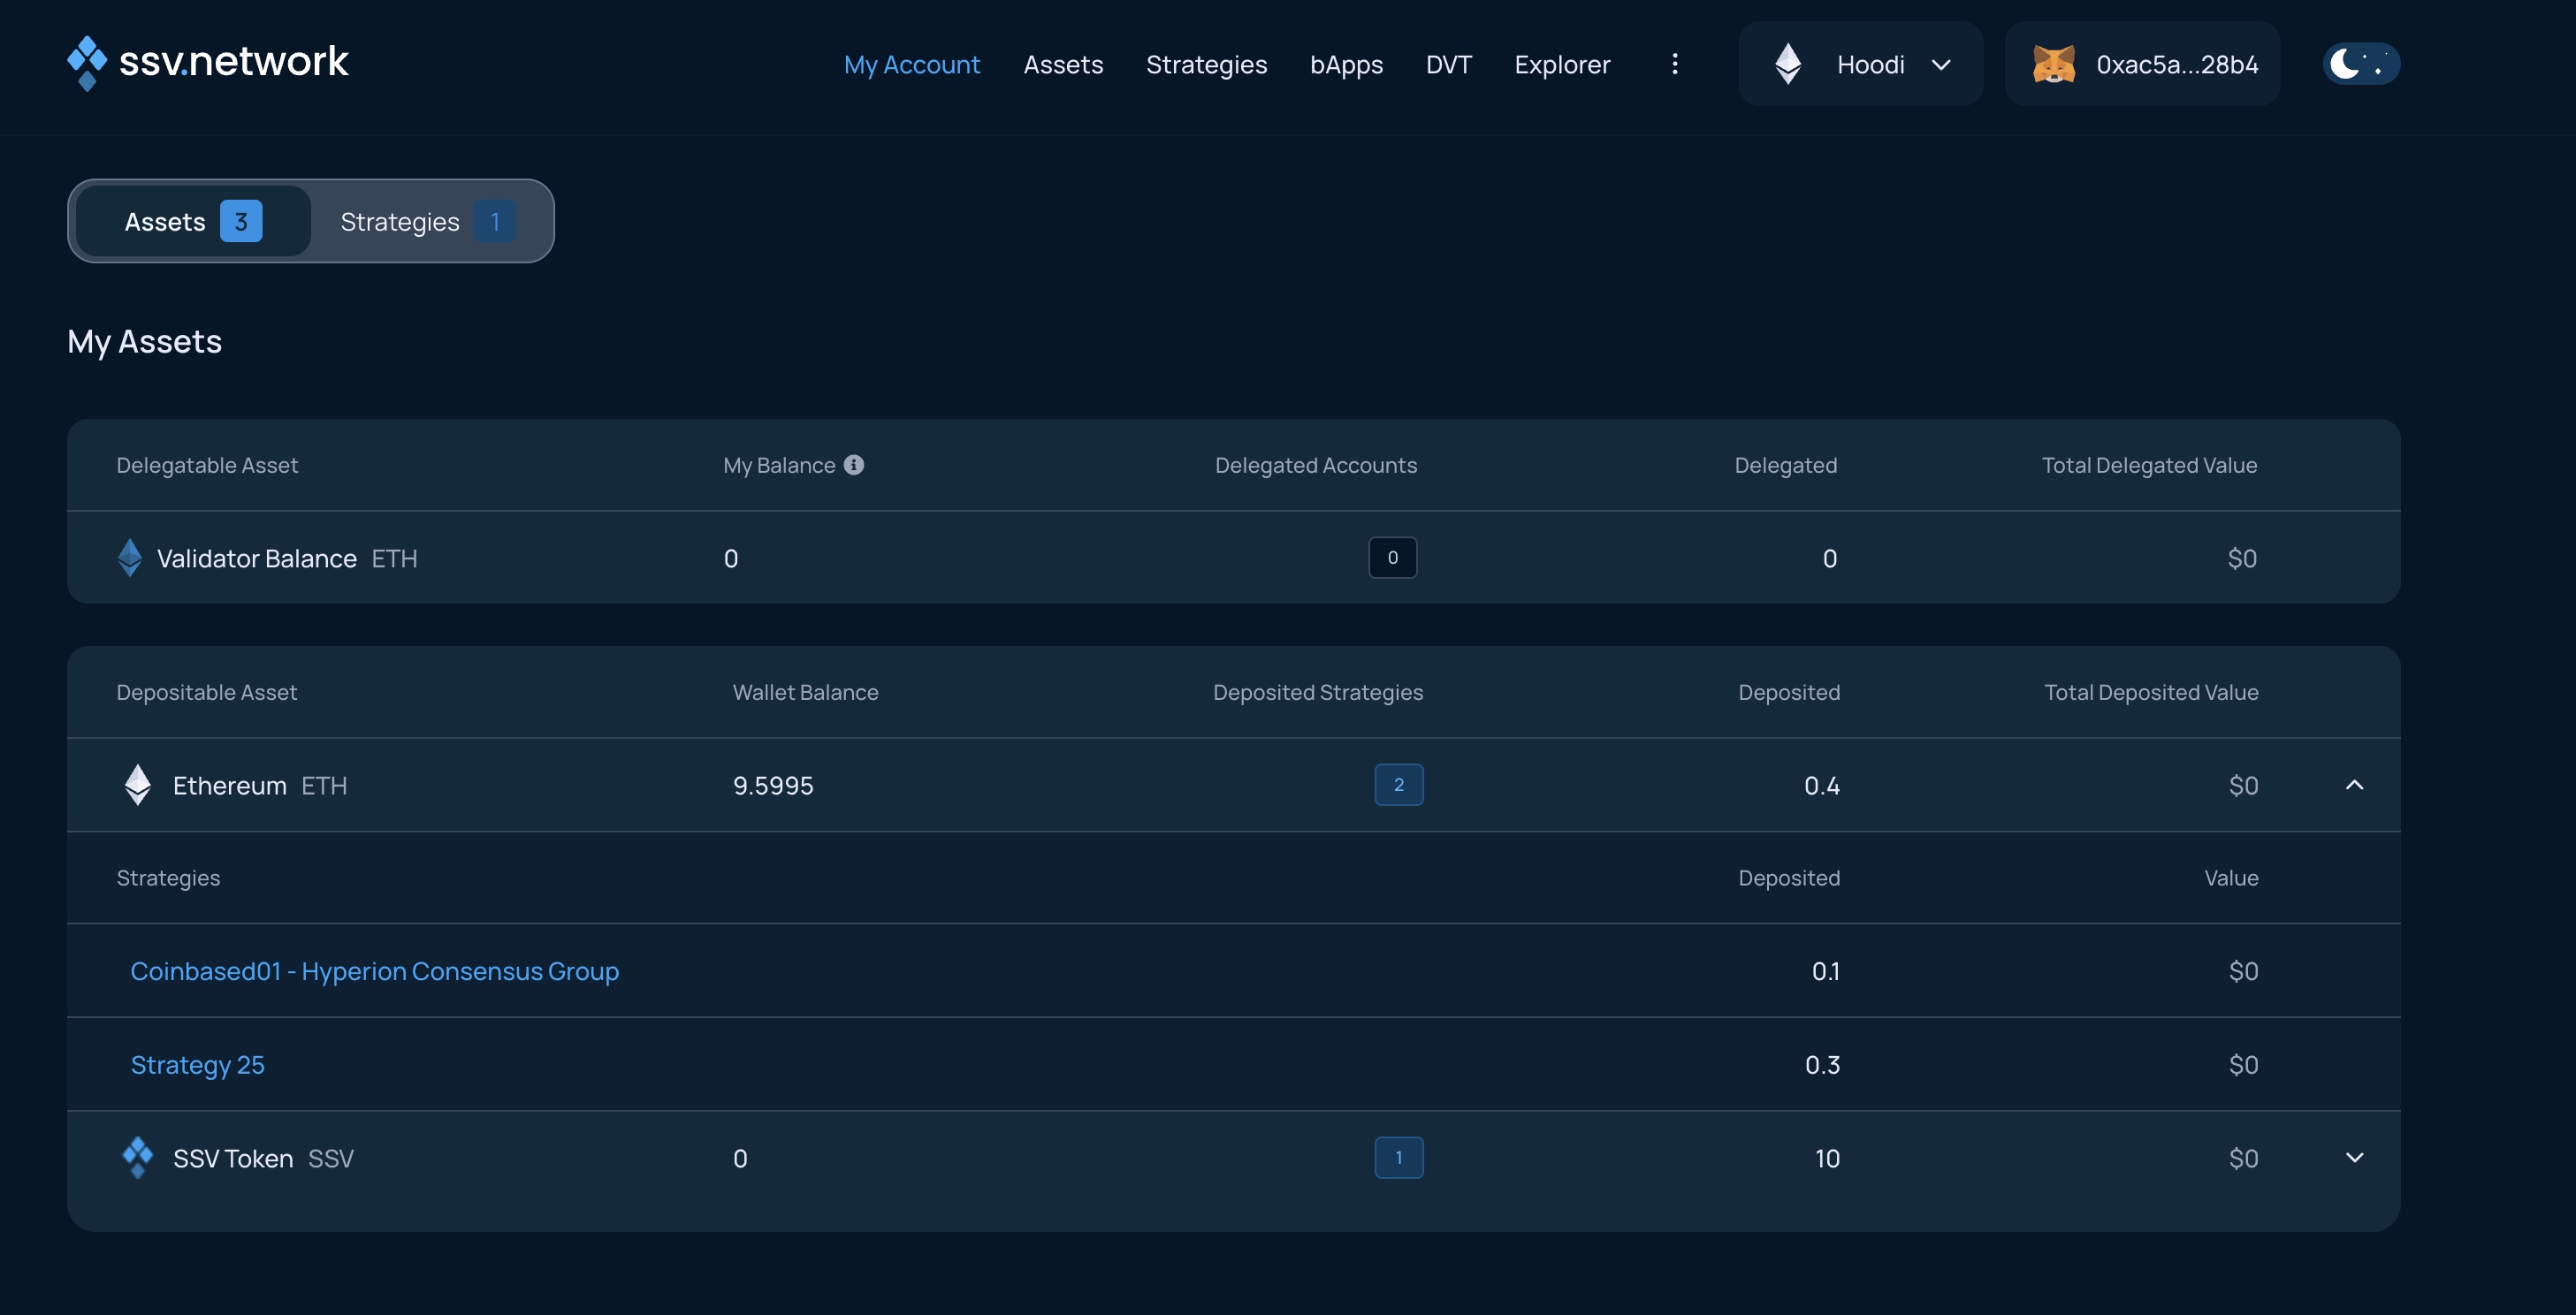Image resolution: width=2576 pixels, height=1315 pixels.
Task: Click the Ethereum deposited amount 0.4
Action: 1822,785
